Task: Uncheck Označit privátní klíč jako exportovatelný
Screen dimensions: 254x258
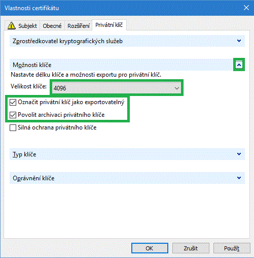Action: tap(13, 102)
